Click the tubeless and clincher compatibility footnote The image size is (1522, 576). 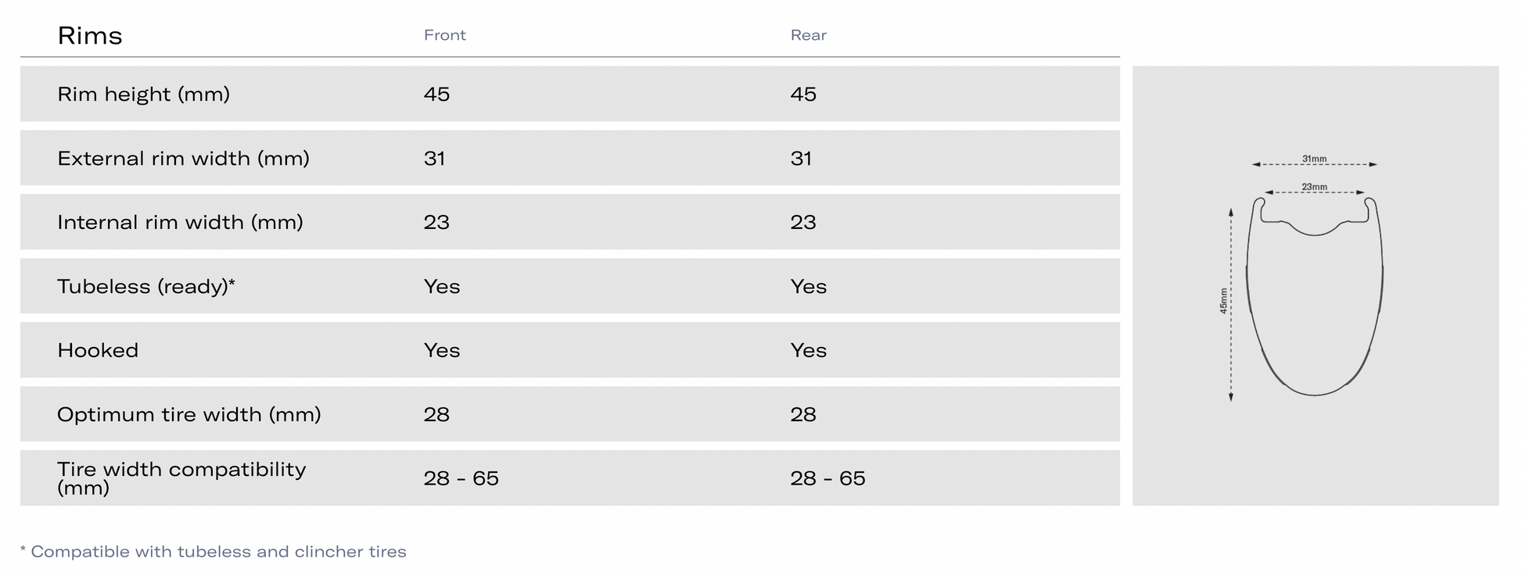tap(214, 552)
